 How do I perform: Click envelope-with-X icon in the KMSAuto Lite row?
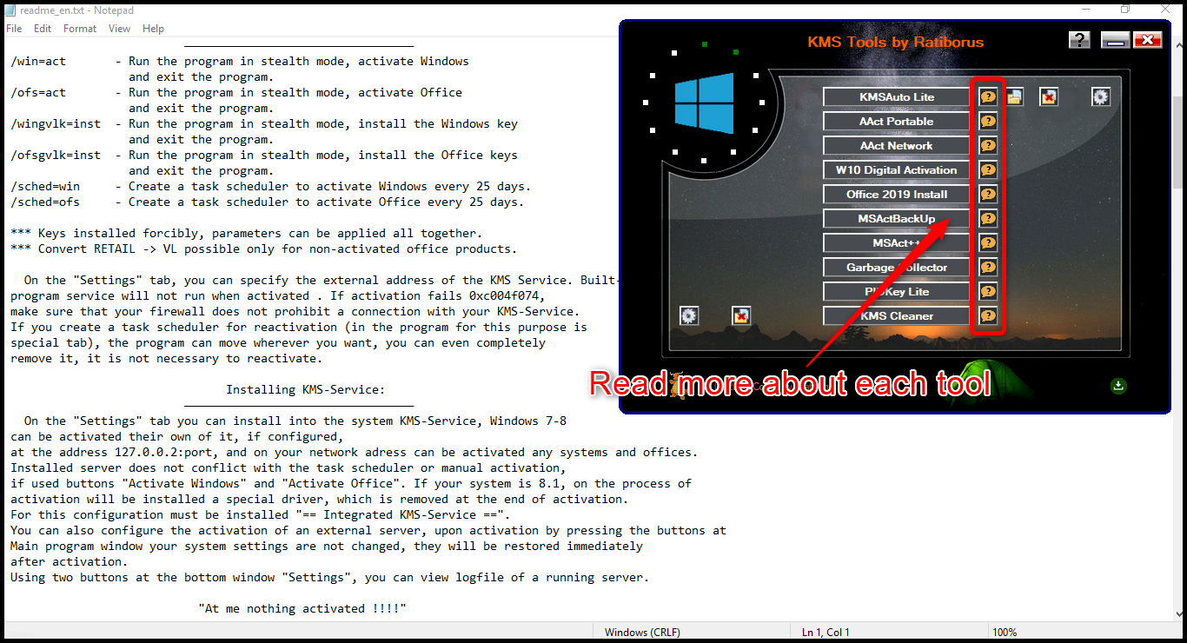1049,97
